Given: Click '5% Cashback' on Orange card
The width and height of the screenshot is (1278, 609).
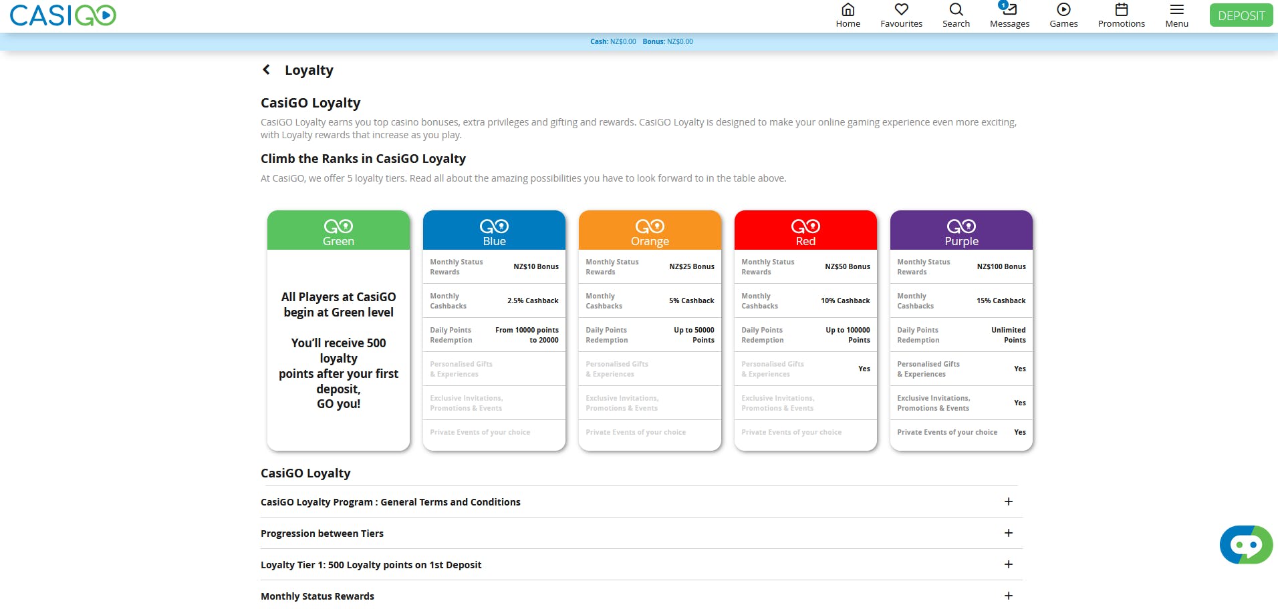Looking at the screenshot, I should click(x=692, y=300).
